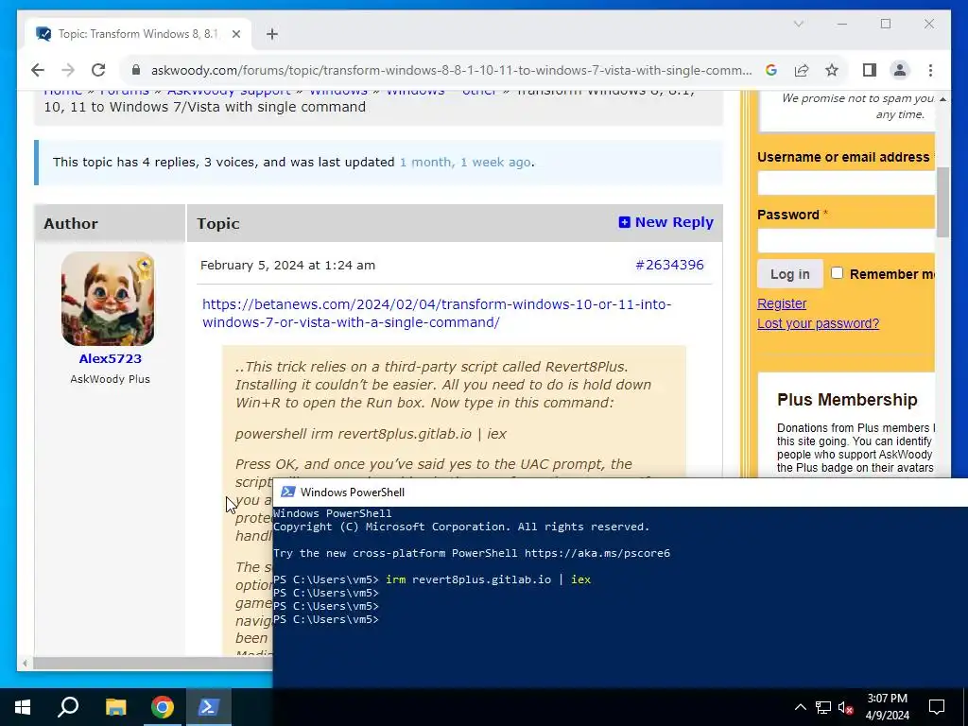Click the Windows PowerShell title bar icon
The height and width of the screenshot is (726, 968).
click(287, 492)
